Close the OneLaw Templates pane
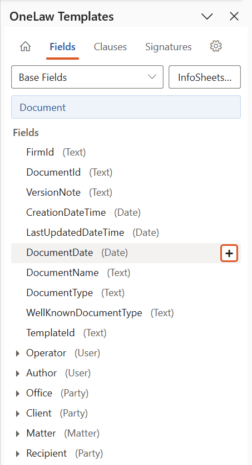This screenshot has height=465, width=252. [234, 16]
